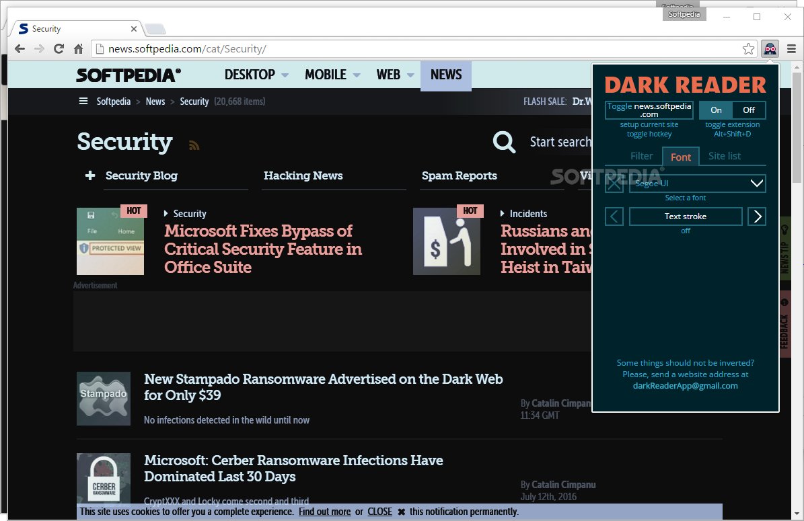Toggle dark mode for news.softpedia.com
804x521 pixels.
pyautogui.click(x=649, y=110)
